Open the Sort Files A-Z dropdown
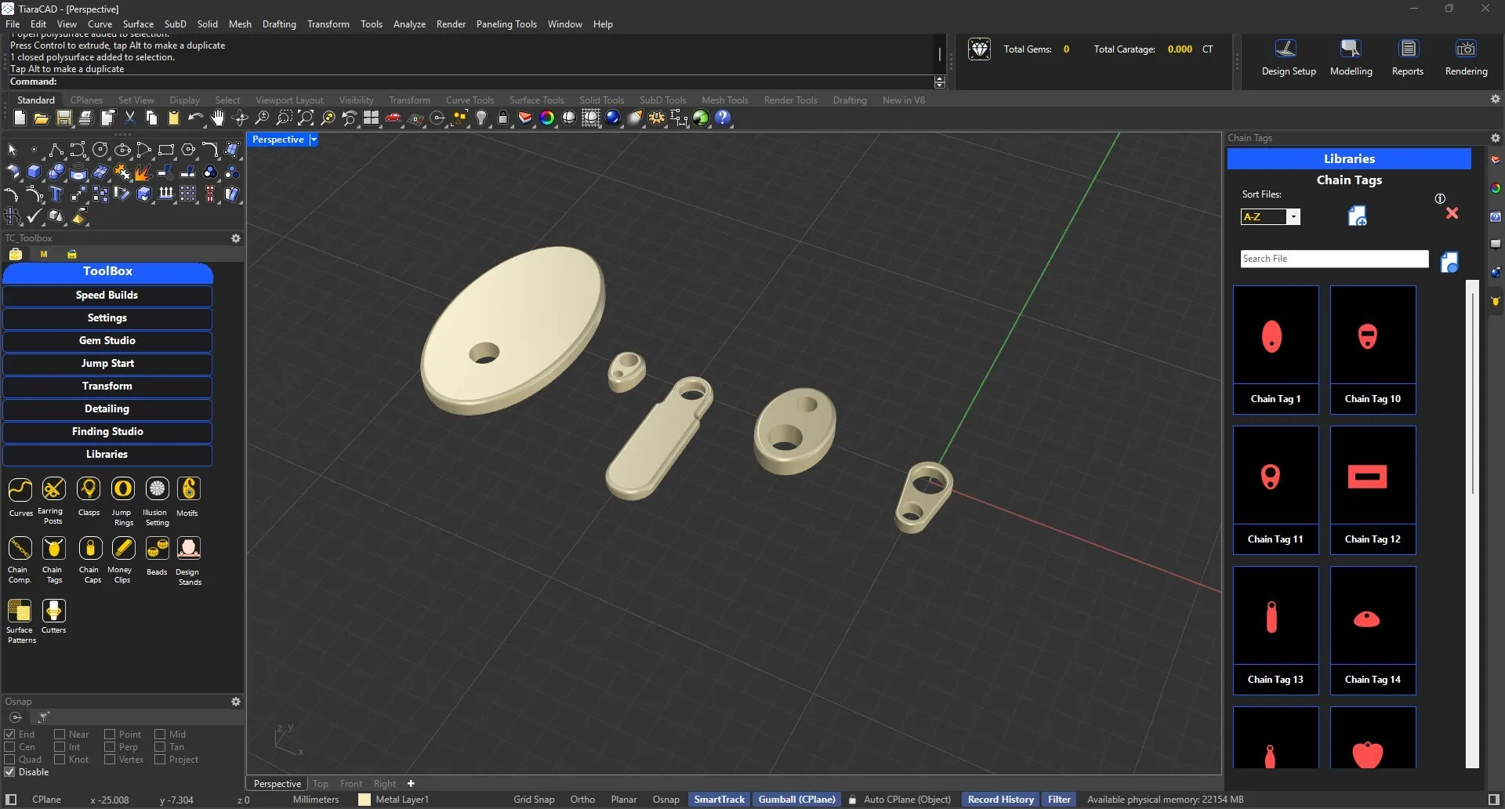The width and height of the screenshot is (1505, 809). 1293,217
